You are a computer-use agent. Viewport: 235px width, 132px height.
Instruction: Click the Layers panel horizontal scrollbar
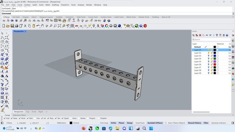point(201,112)
